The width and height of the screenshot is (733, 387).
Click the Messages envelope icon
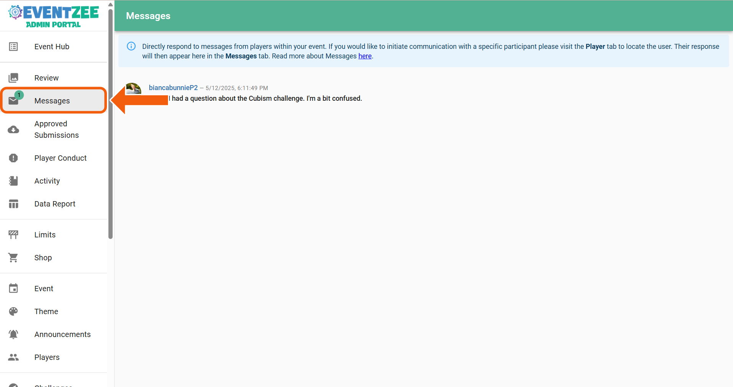tap(13, 101)
